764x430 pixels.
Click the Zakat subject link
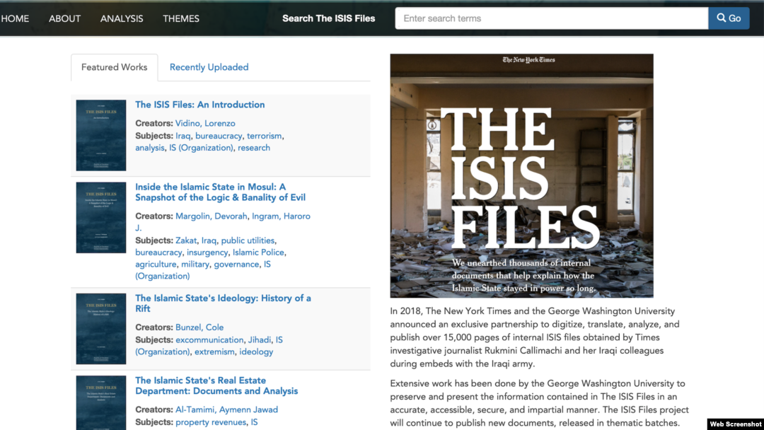(x=186, y=240)
